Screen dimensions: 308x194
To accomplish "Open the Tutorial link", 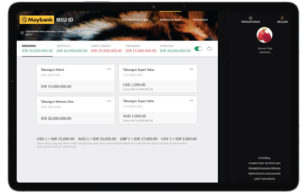I will point(264,158).
